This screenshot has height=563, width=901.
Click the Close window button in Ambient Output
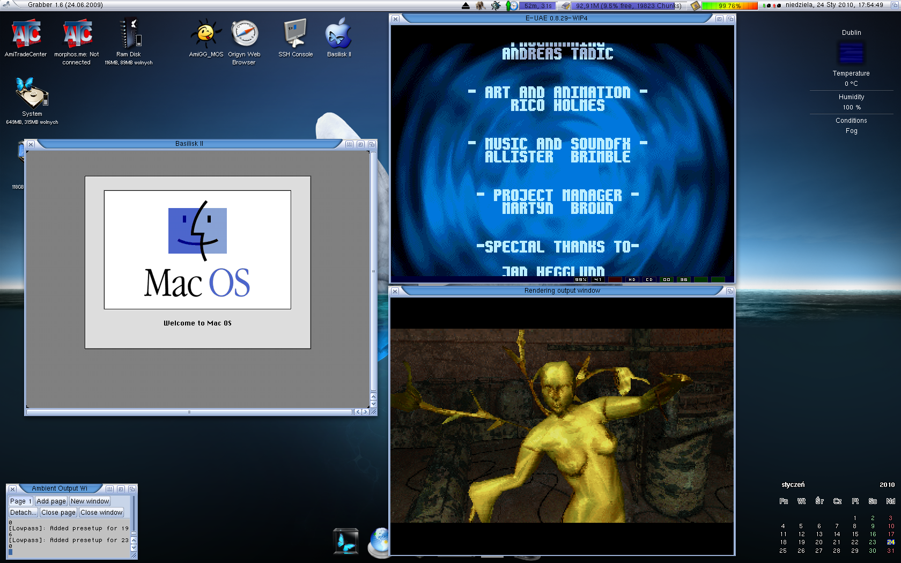[101, 513]
